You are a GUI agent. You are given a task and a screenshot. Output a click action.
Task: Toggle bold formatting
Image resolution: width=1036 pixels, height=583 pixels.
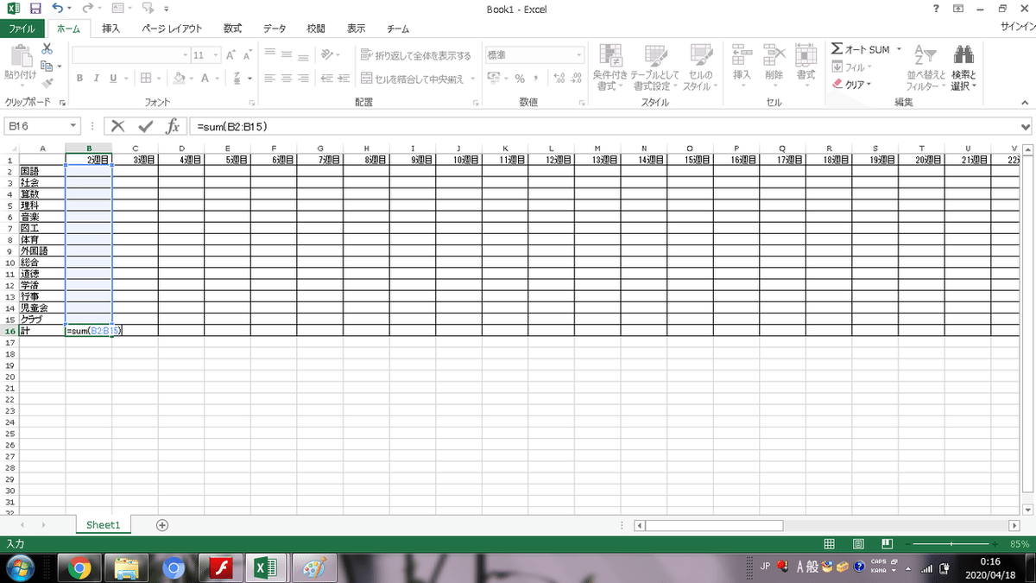click(x=80, y=78)
